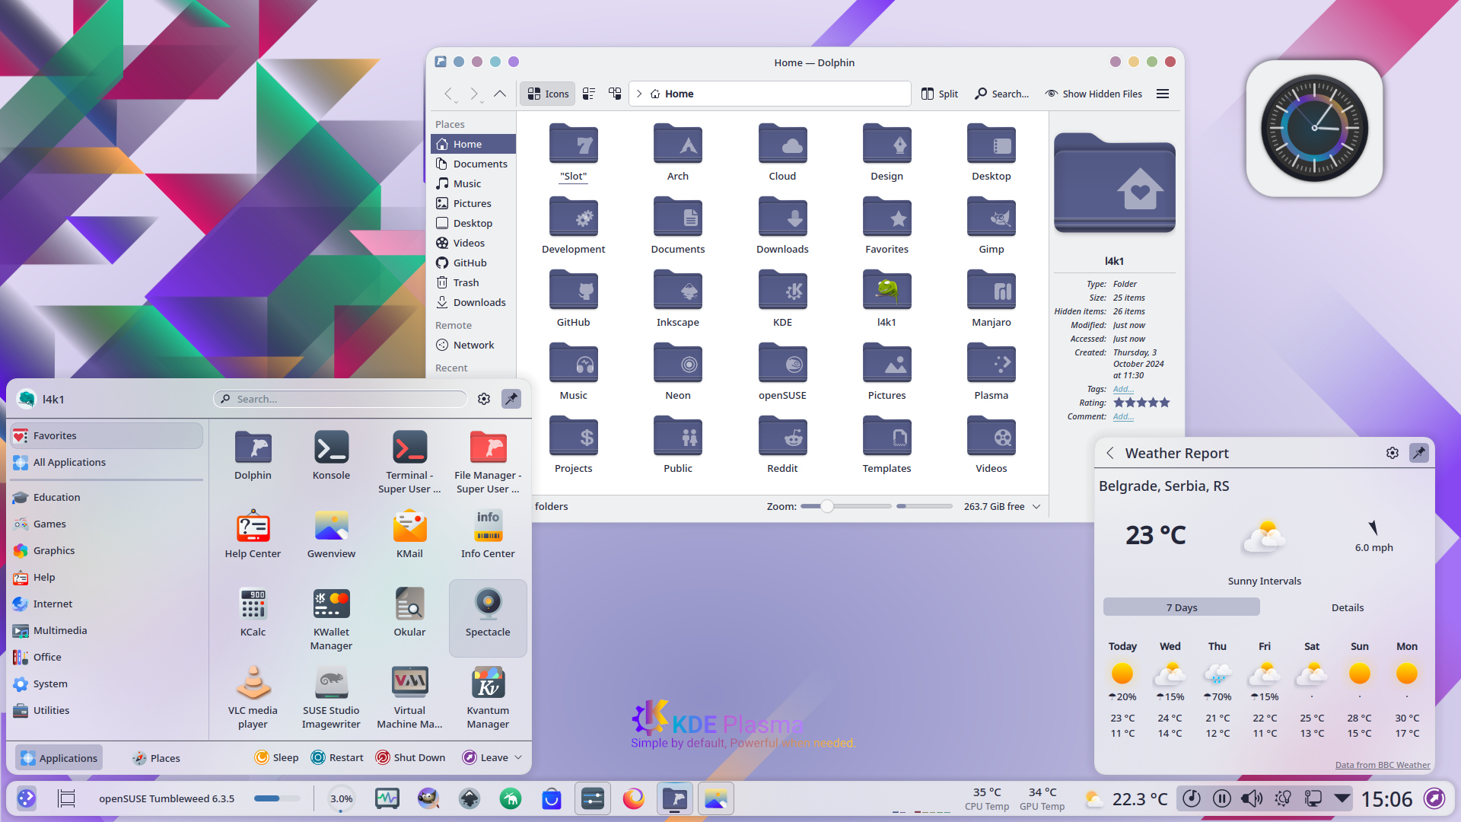Viewport: 1461px width, 822px height.
Task: Select the Inkscape folder
Action: click(x=678, y=298)
